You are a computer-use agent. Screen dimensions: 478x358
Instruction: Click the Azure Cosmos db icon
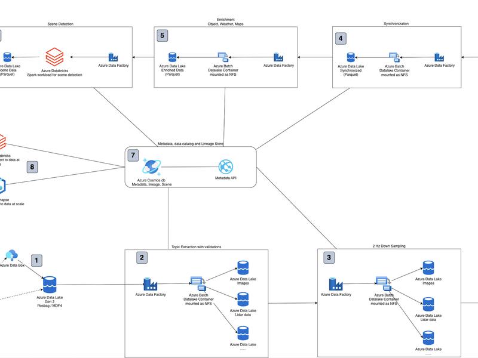click(152, 167)
